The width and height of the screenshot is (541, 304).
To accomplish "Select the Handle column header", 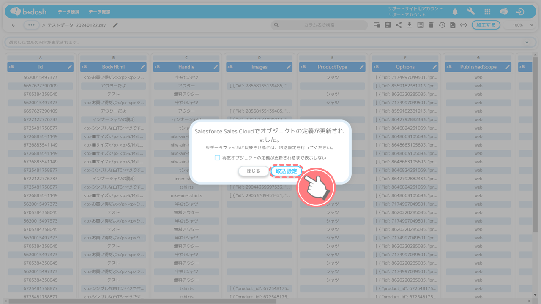I will (186, 67).
